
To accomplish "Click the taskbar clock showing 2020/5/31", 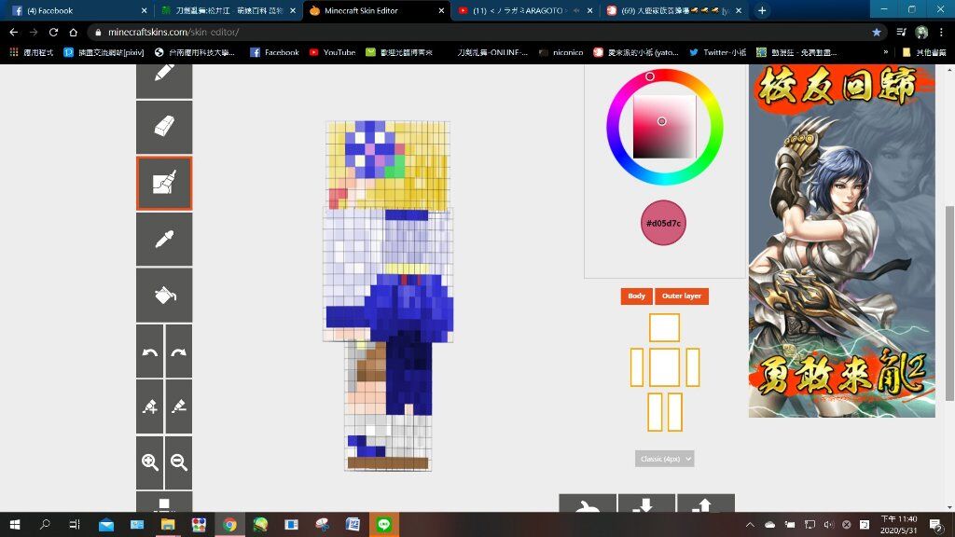I will point(898,524).
